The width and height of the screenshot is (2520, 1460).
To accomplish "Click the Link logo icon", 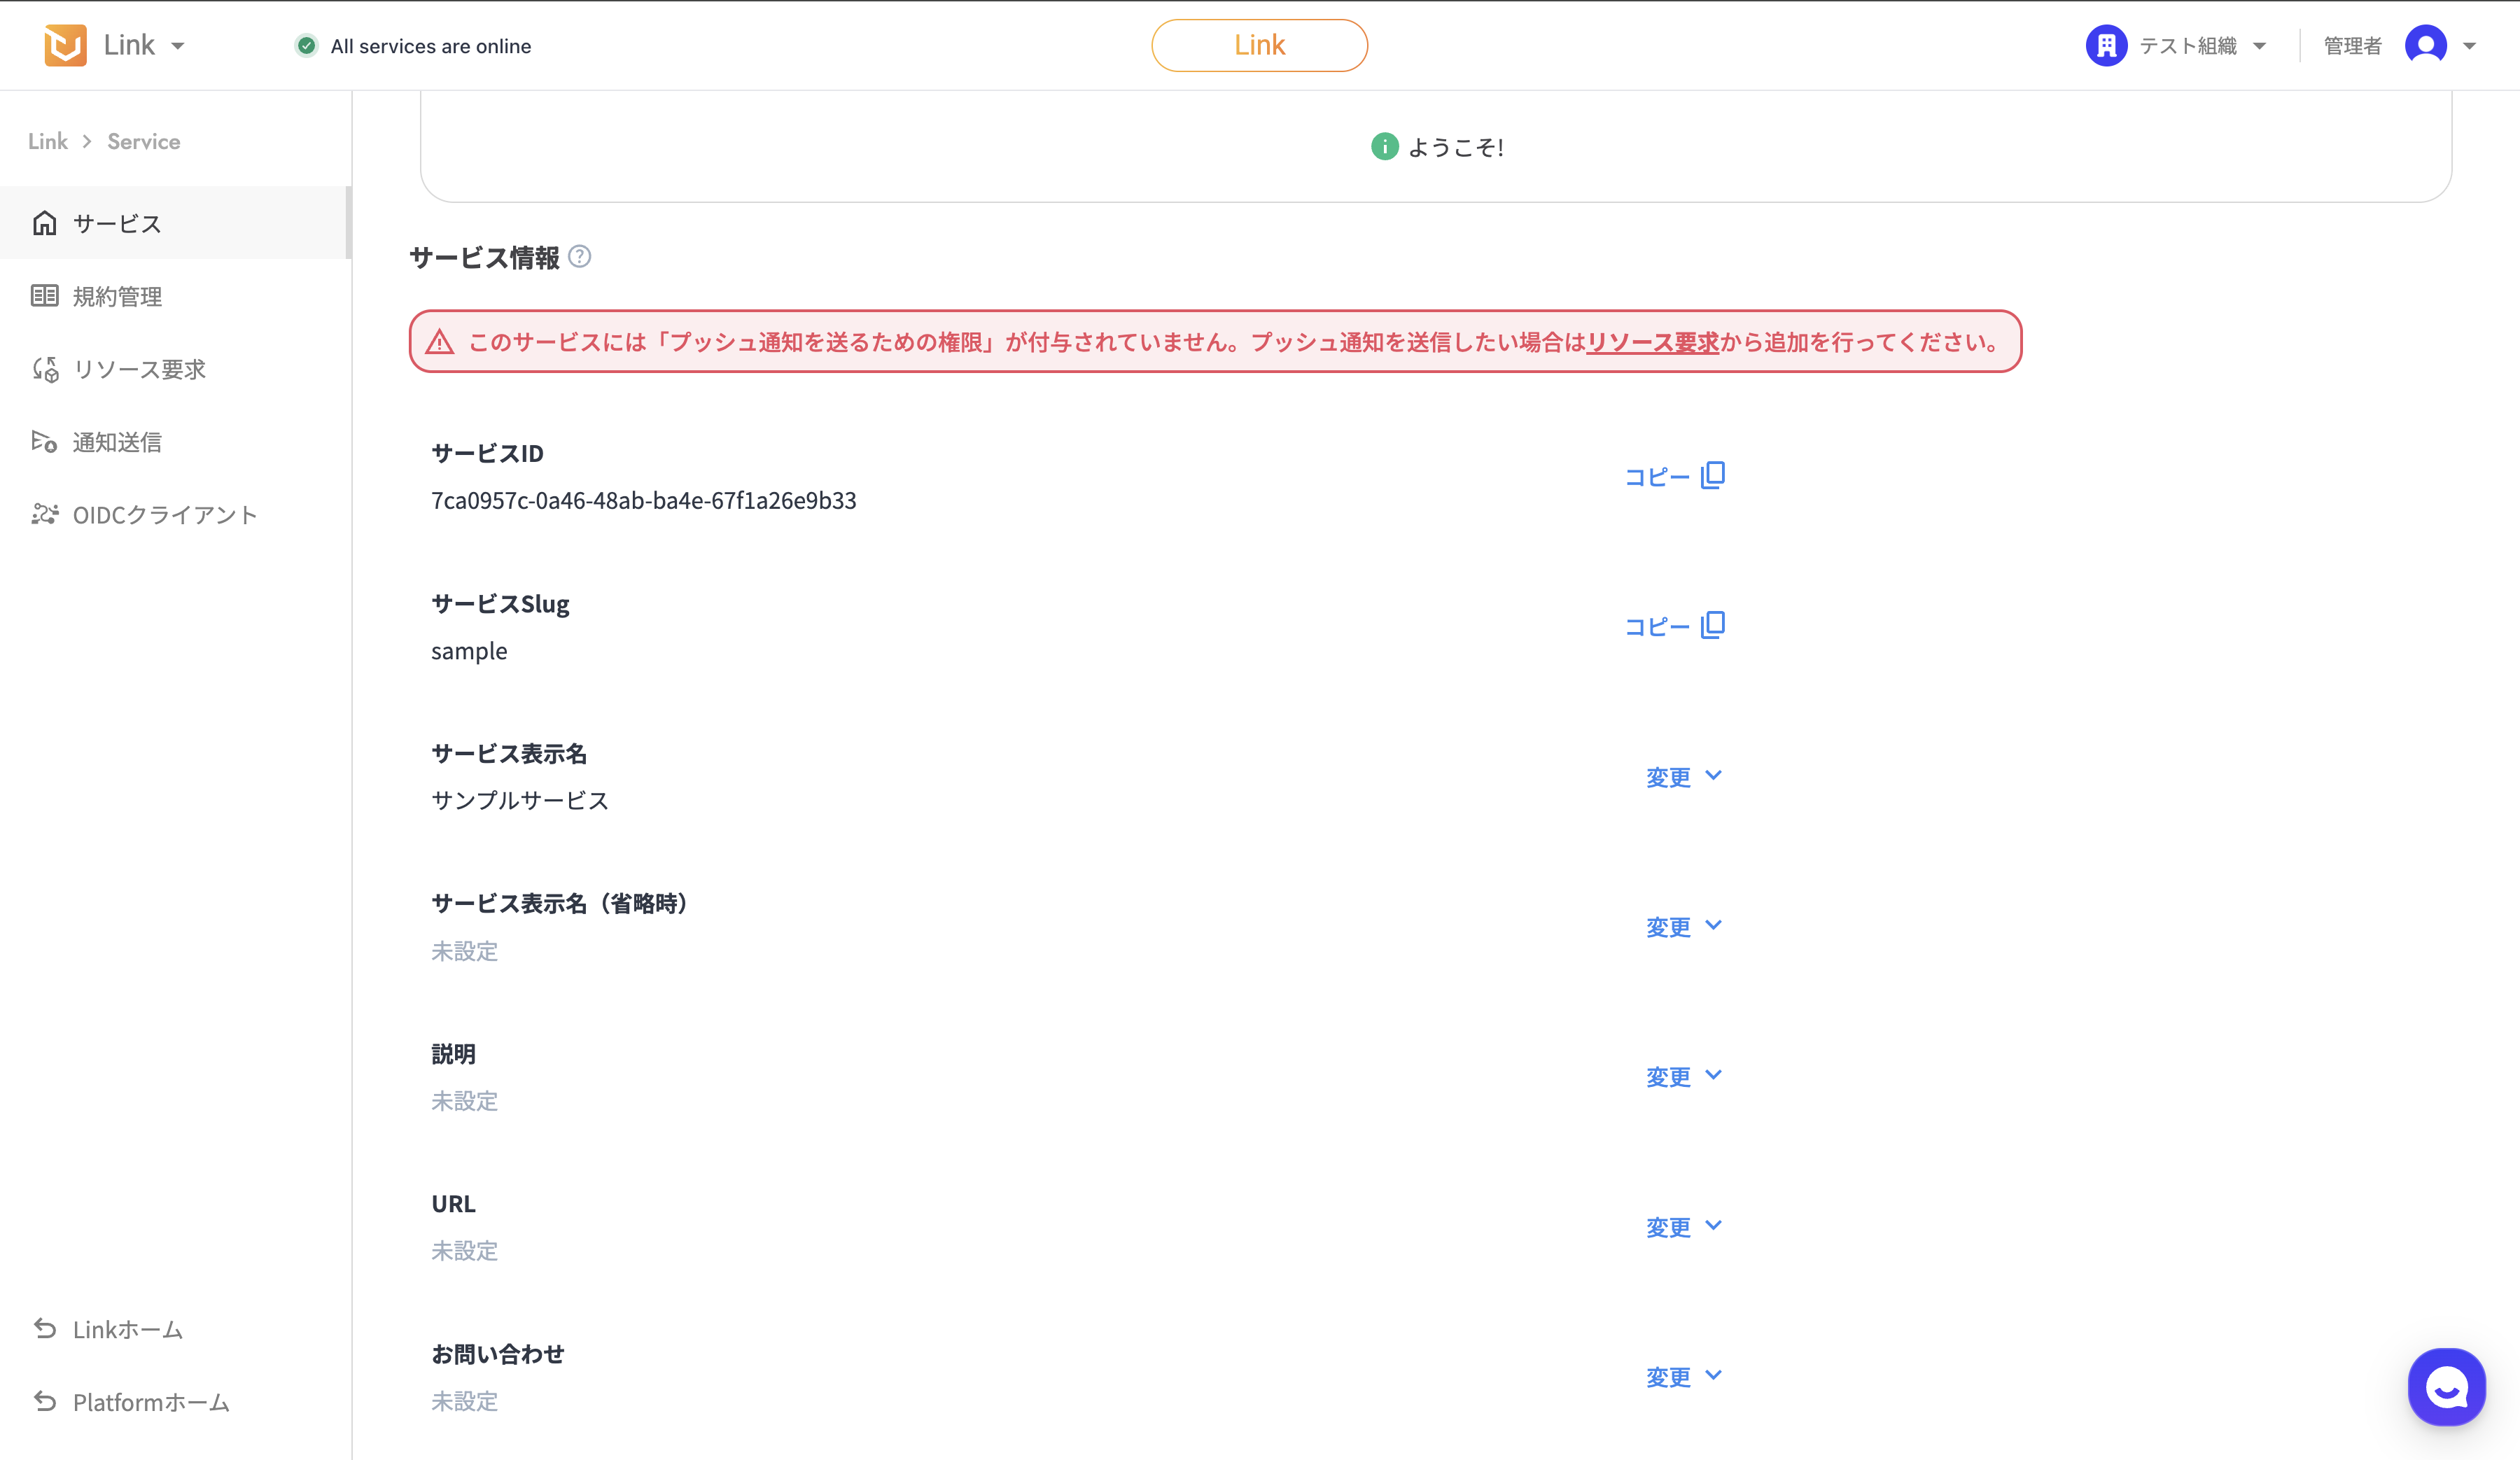I will (x=65, y=45).
